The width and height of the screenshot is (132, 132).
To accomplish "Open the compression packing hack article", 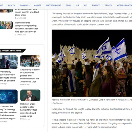I will [26, 27].
